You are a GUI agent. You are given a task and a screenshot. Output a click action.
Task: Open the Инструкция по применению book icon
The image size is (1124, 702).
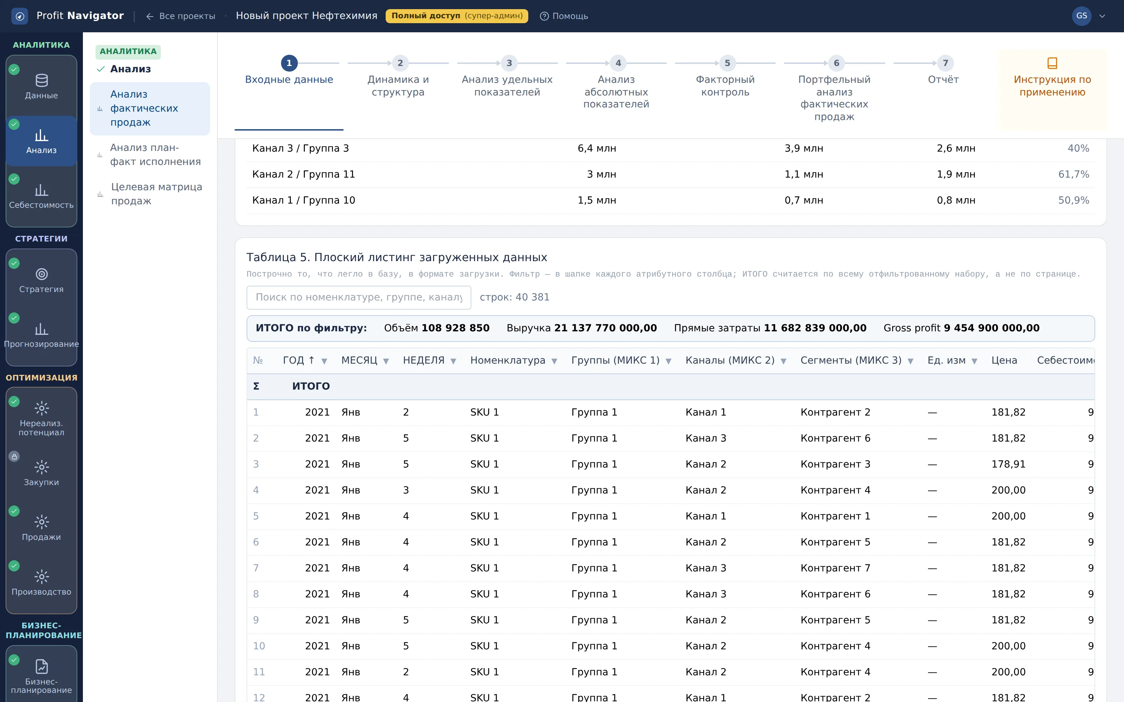(1052, 63)
